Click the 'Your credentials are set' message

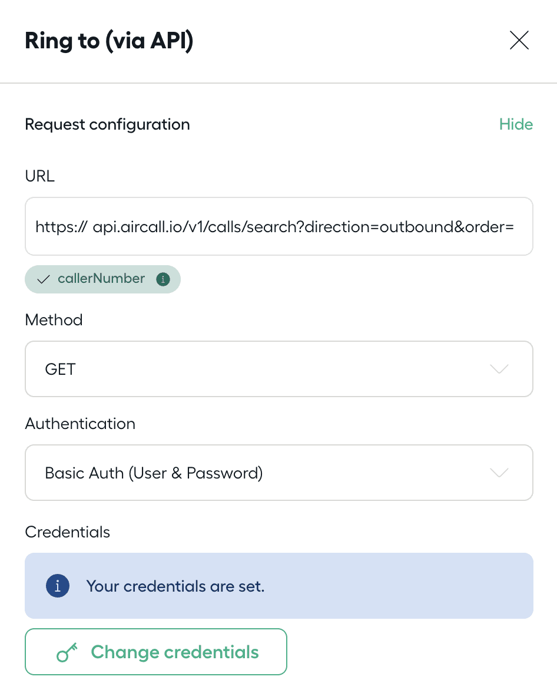click(175, 586)
